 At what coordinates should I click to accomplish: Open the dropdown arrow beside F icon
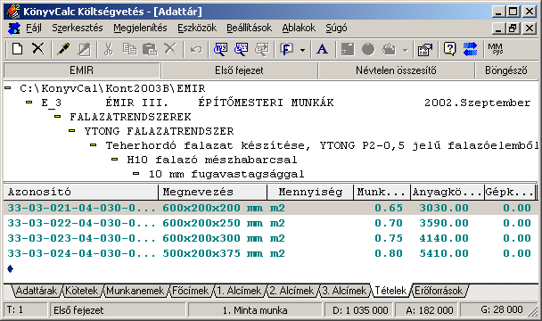(303, 50)
